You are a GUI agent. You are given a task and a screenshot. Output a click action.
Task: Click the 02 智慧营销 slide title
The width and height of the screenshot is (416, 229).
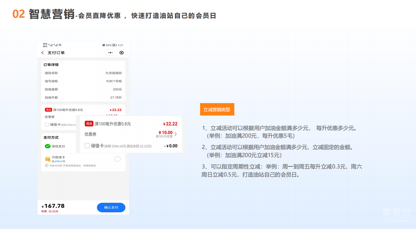(x=44, y=14)
